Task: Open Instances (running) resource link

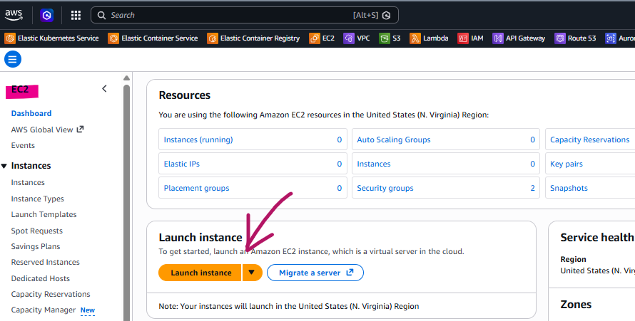Action: click(x=198, y=140)
